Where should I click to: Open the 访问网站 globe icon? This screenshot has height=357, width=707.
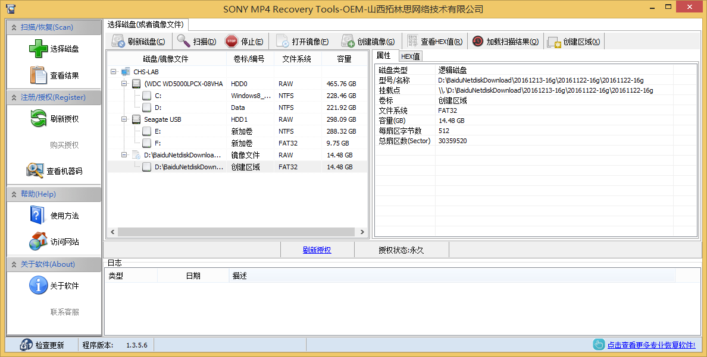click(x=38, y=241)
